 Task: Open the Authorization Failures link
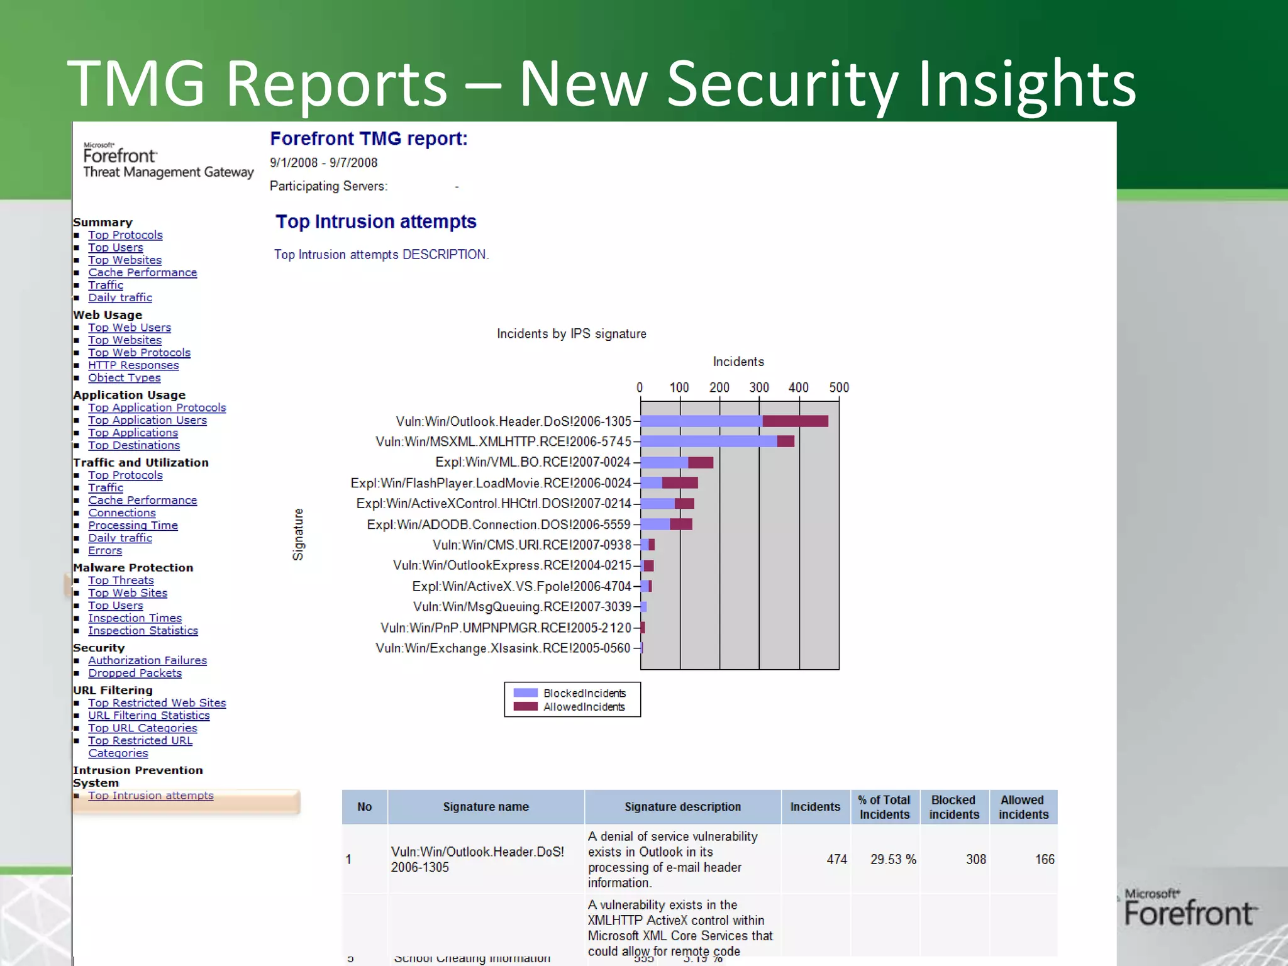point(147,660)
